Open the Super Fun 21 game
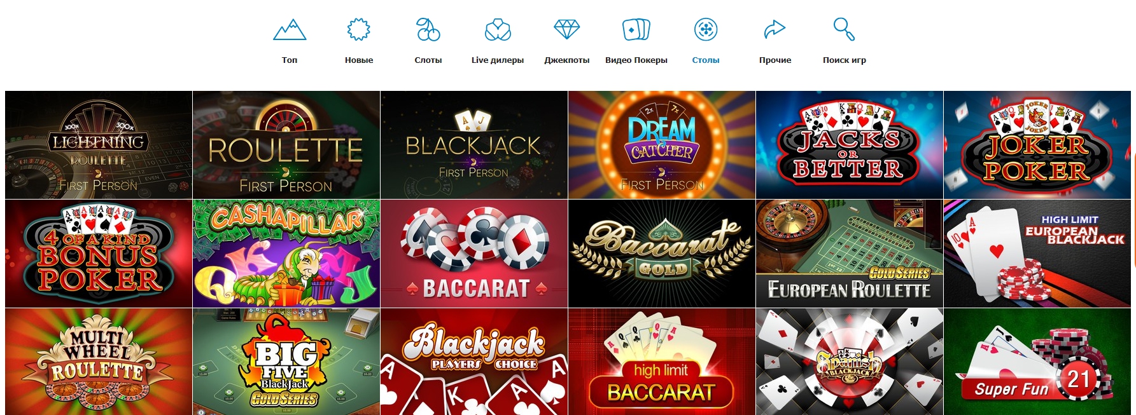The width and height of the screenshot is (1136, 415). click(x=1037, y=362)
